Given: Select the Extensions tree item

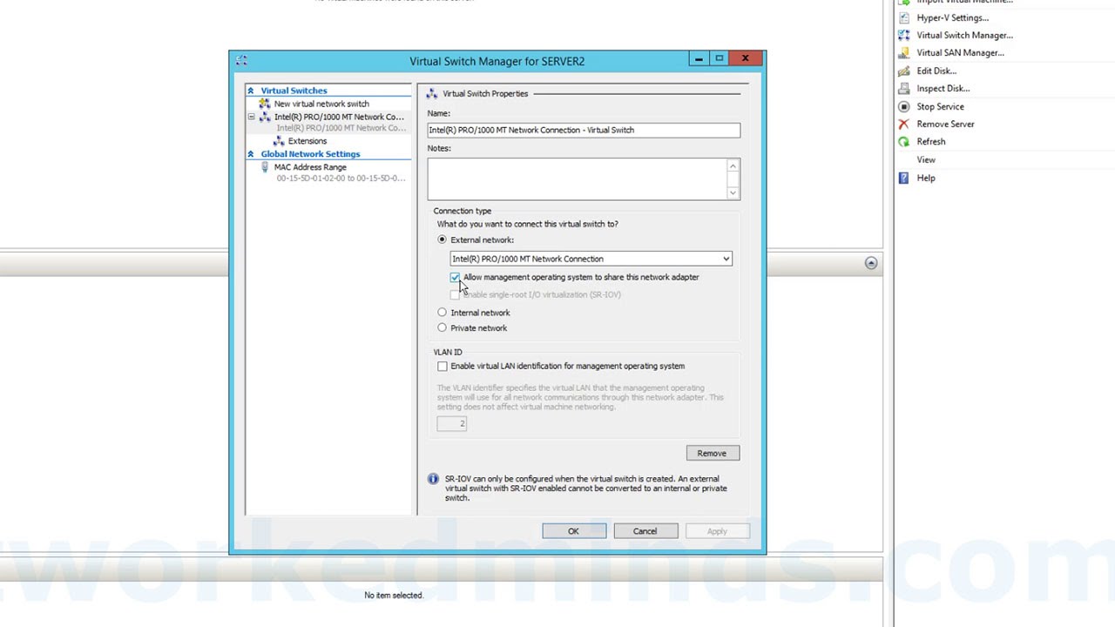Looking at the screenshot, I should (307, 141).
